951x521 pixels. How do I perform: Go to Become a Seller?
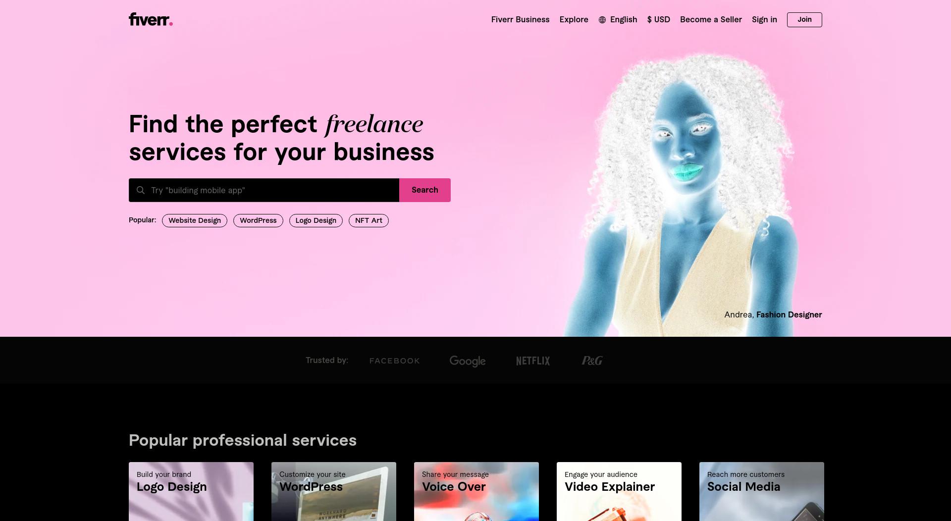pos(711,20)
